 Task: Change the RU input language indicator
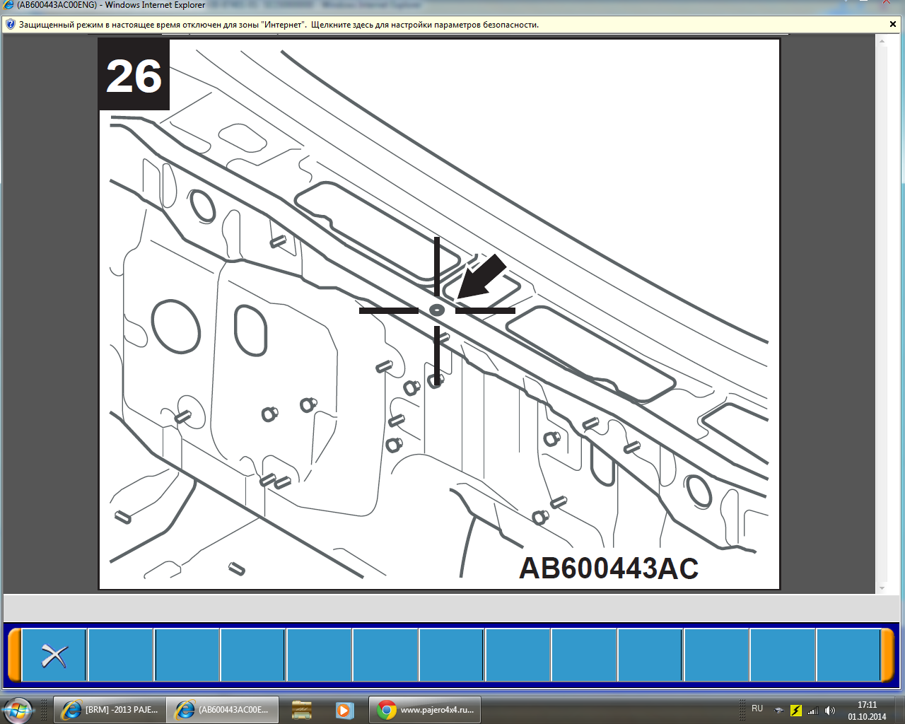pos(757,708)
